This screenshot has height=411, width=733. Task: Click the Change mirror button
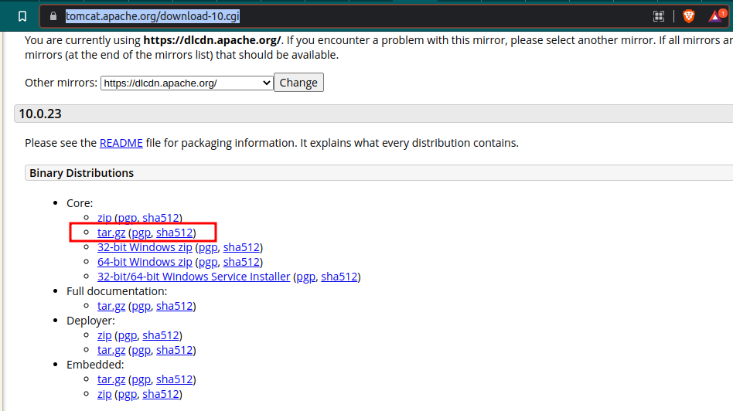click(298, 83)
